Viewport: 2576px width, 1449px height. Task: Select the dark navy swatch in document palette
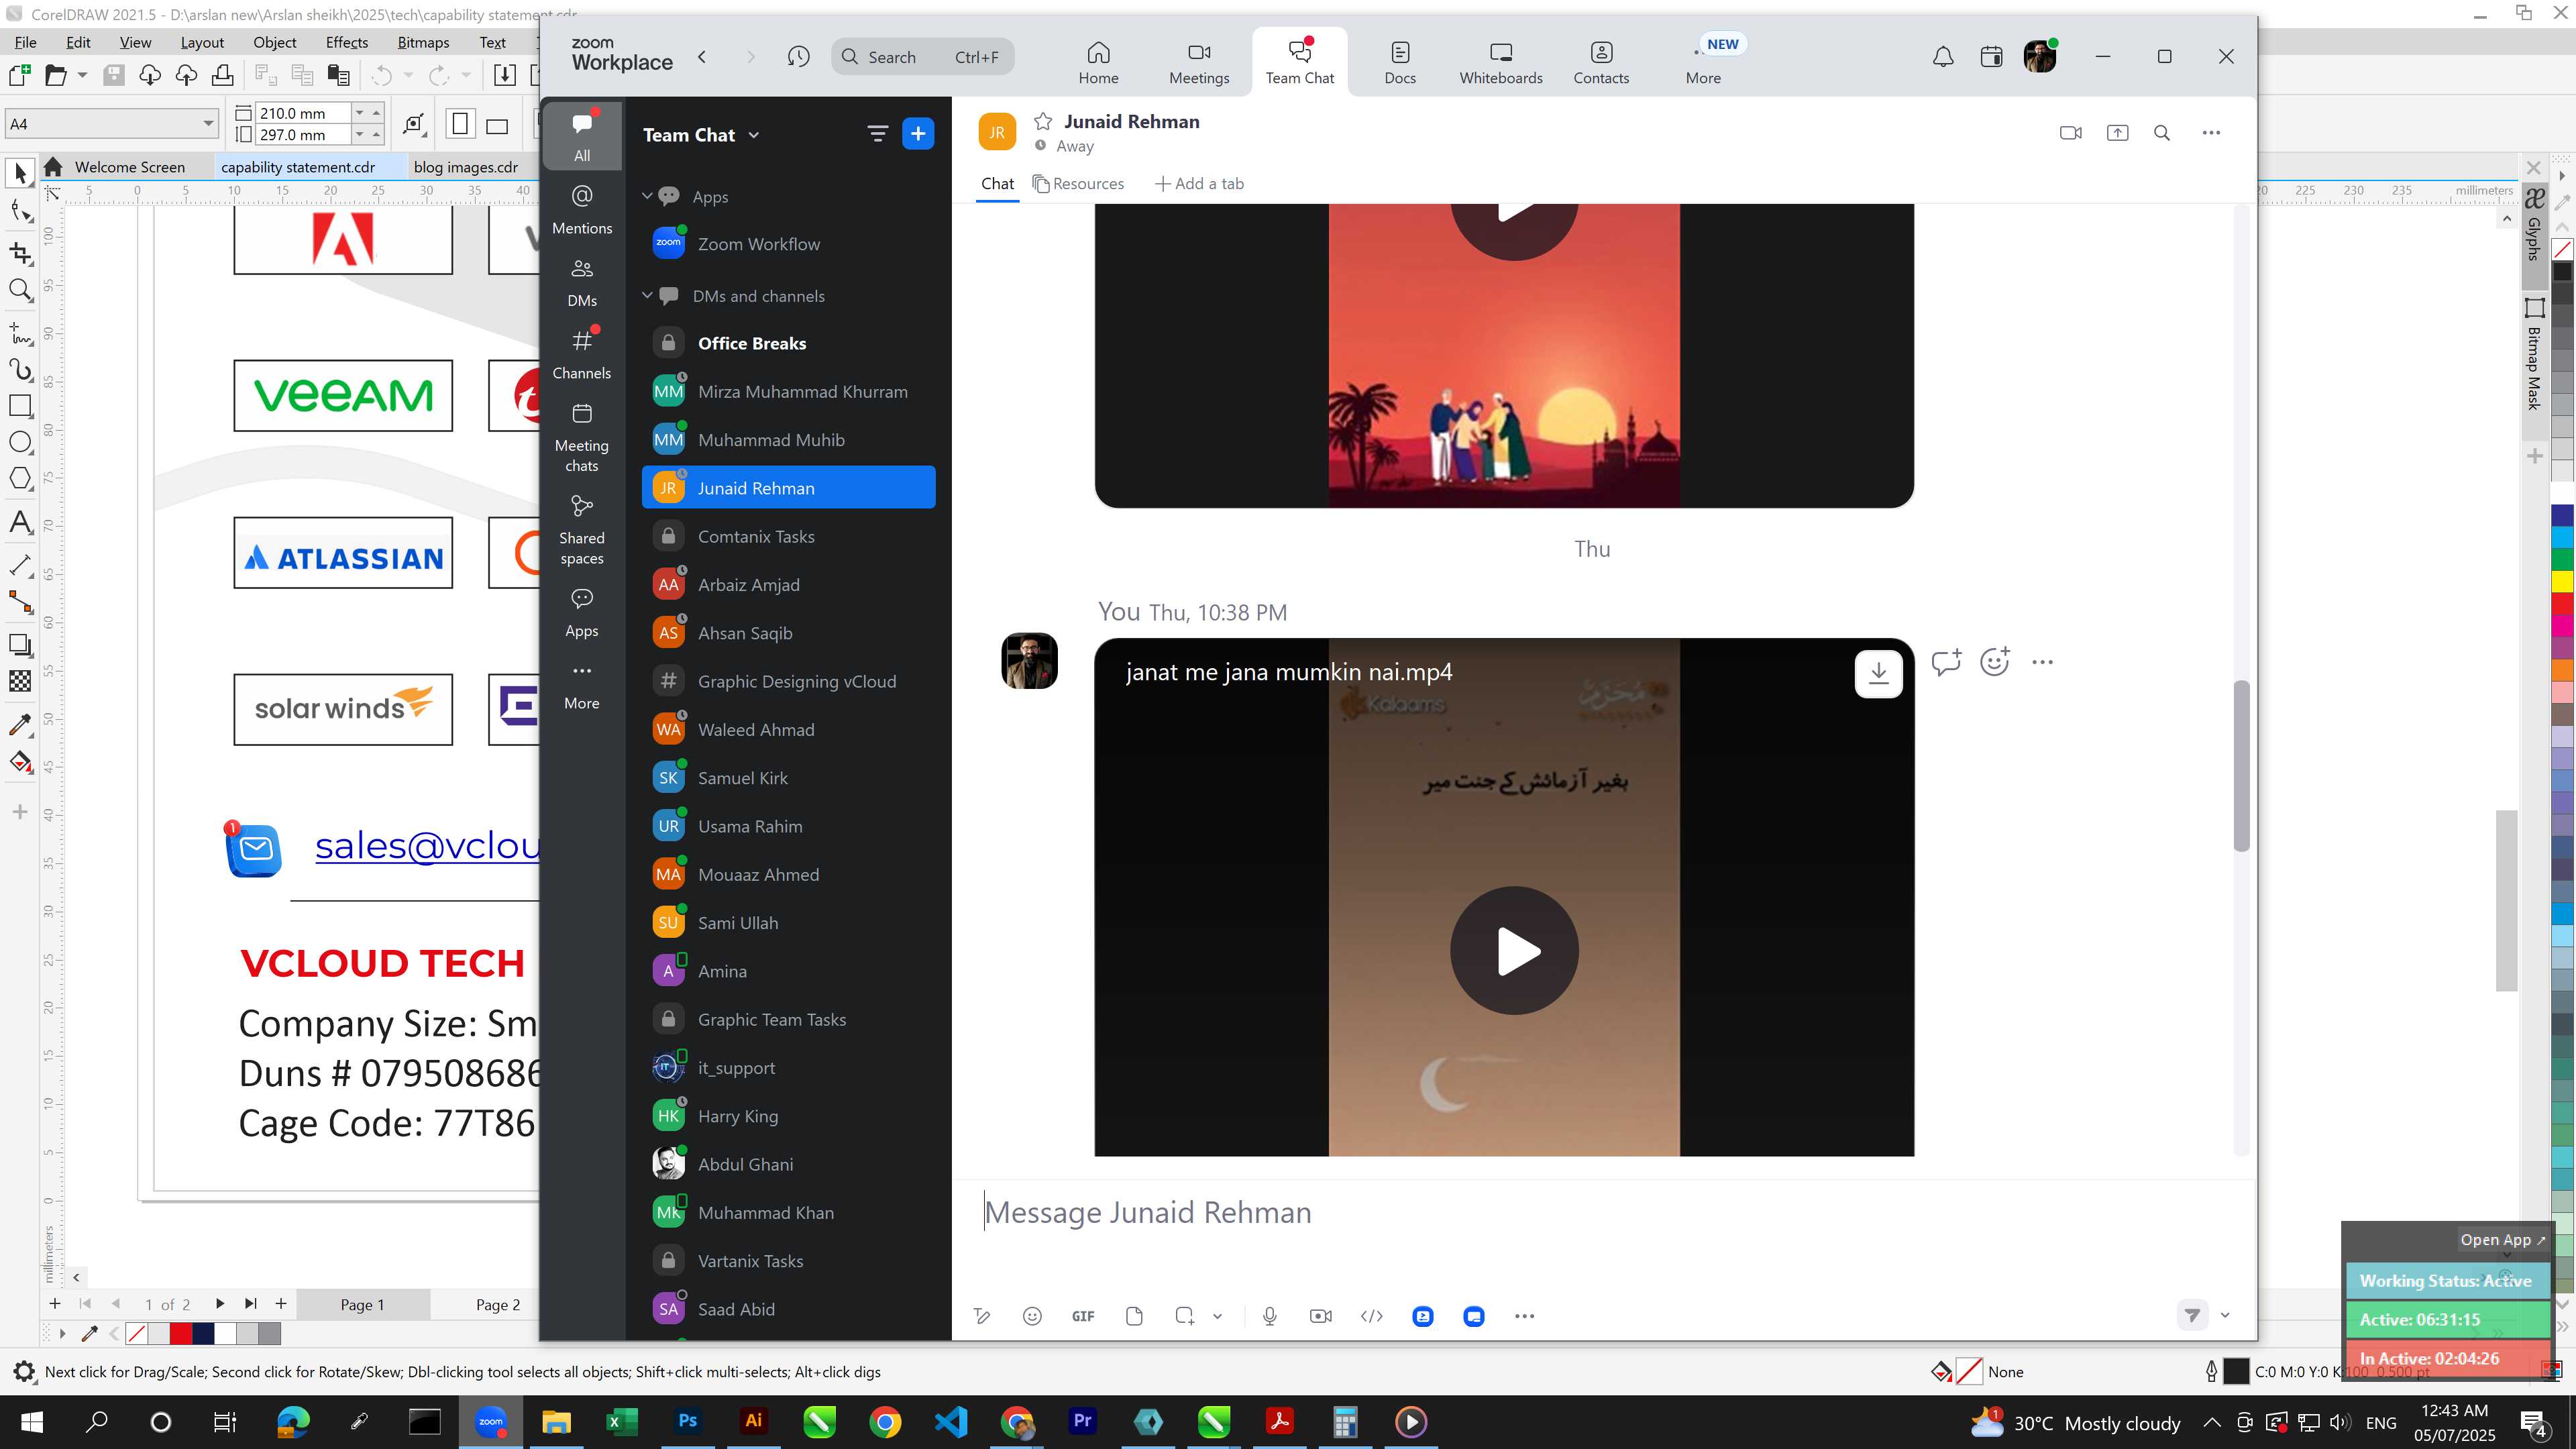pos(203,1334)
